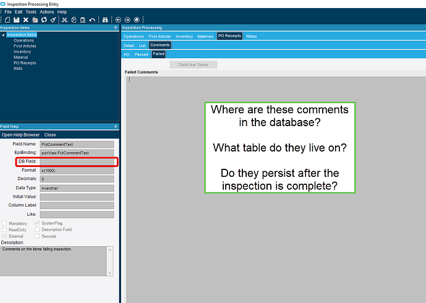Select First Articles in the tree
This screenshot has height=303, width=426.
[x=25, y=46]
